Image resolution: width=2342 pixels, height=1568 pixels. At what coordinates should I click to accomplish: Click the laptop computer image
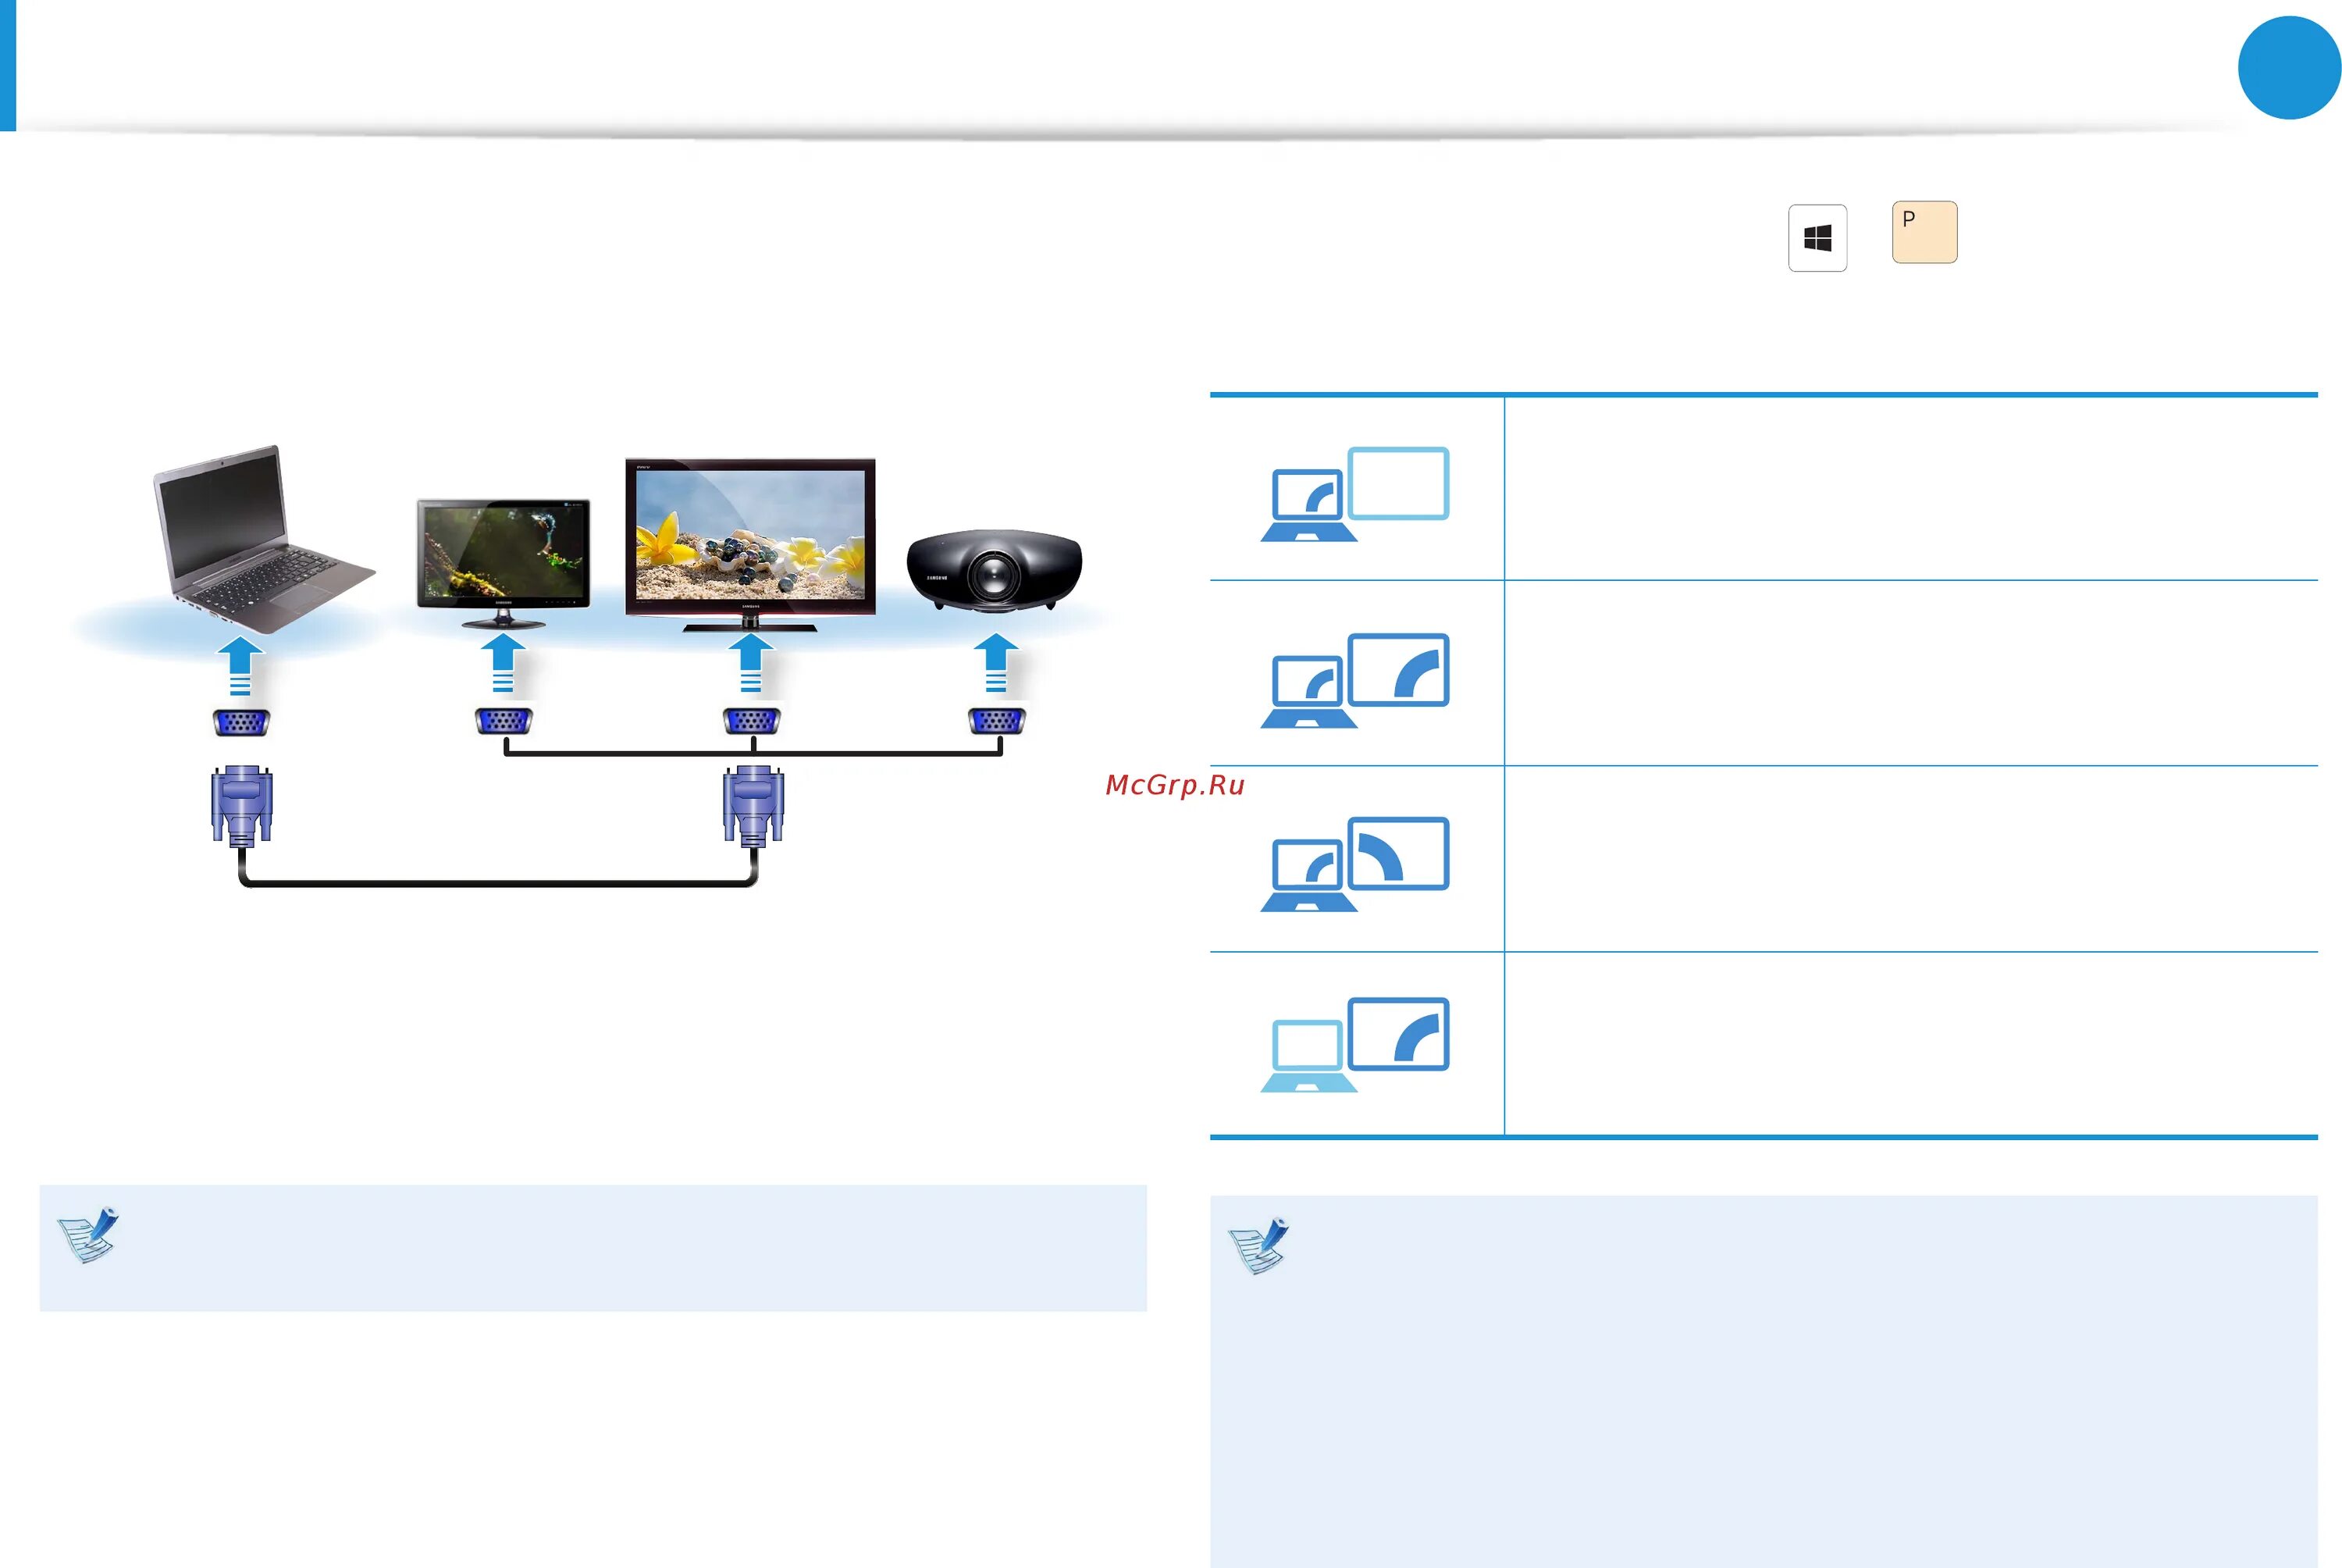[263, 539]
